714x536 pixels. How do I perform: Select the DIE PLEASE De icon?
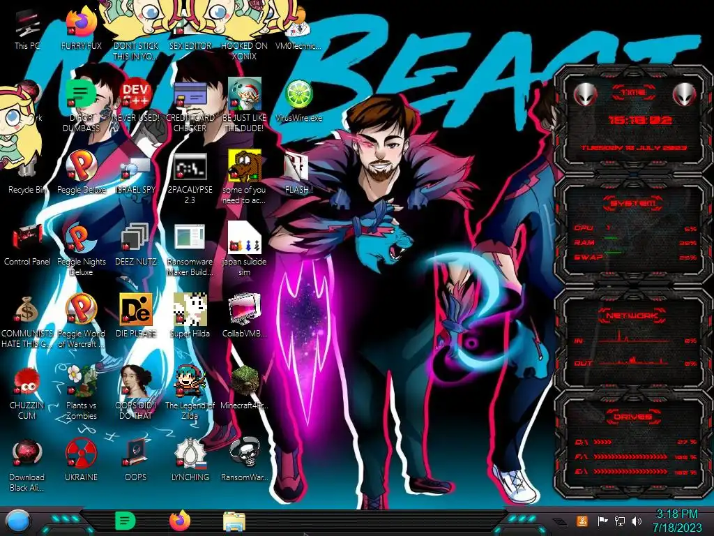pos(135,316)
